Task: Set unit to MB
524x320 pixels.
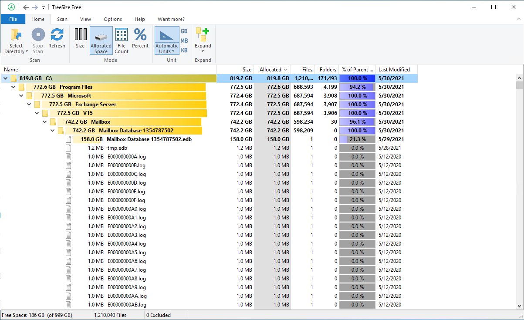Action: pos(184,41)
